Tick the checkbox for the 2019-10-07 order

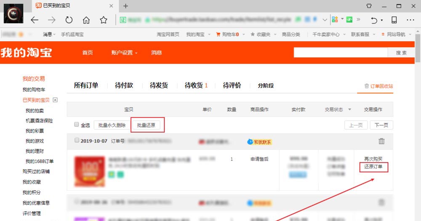point(77,140)
